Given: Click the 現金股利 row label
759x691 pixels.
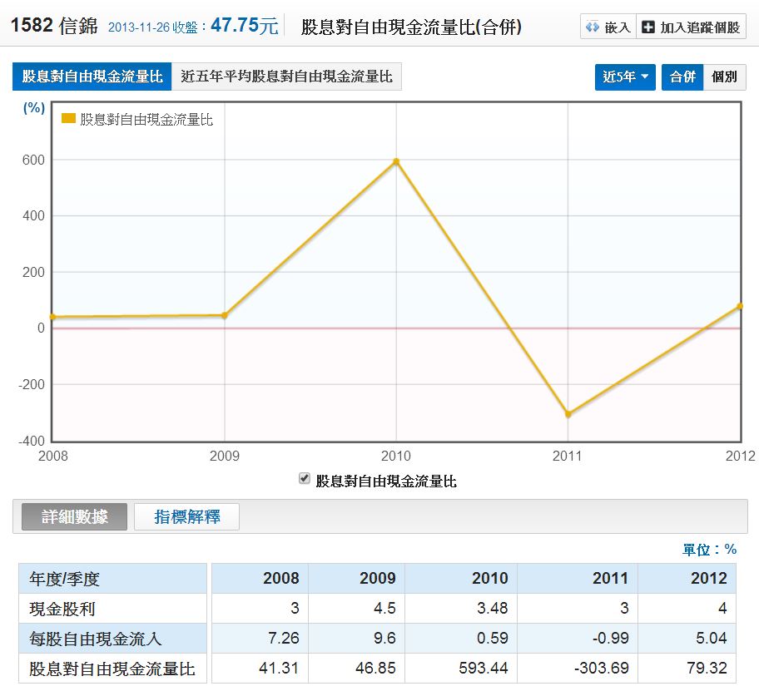Looking at the screenshot, I should point(62,608).
